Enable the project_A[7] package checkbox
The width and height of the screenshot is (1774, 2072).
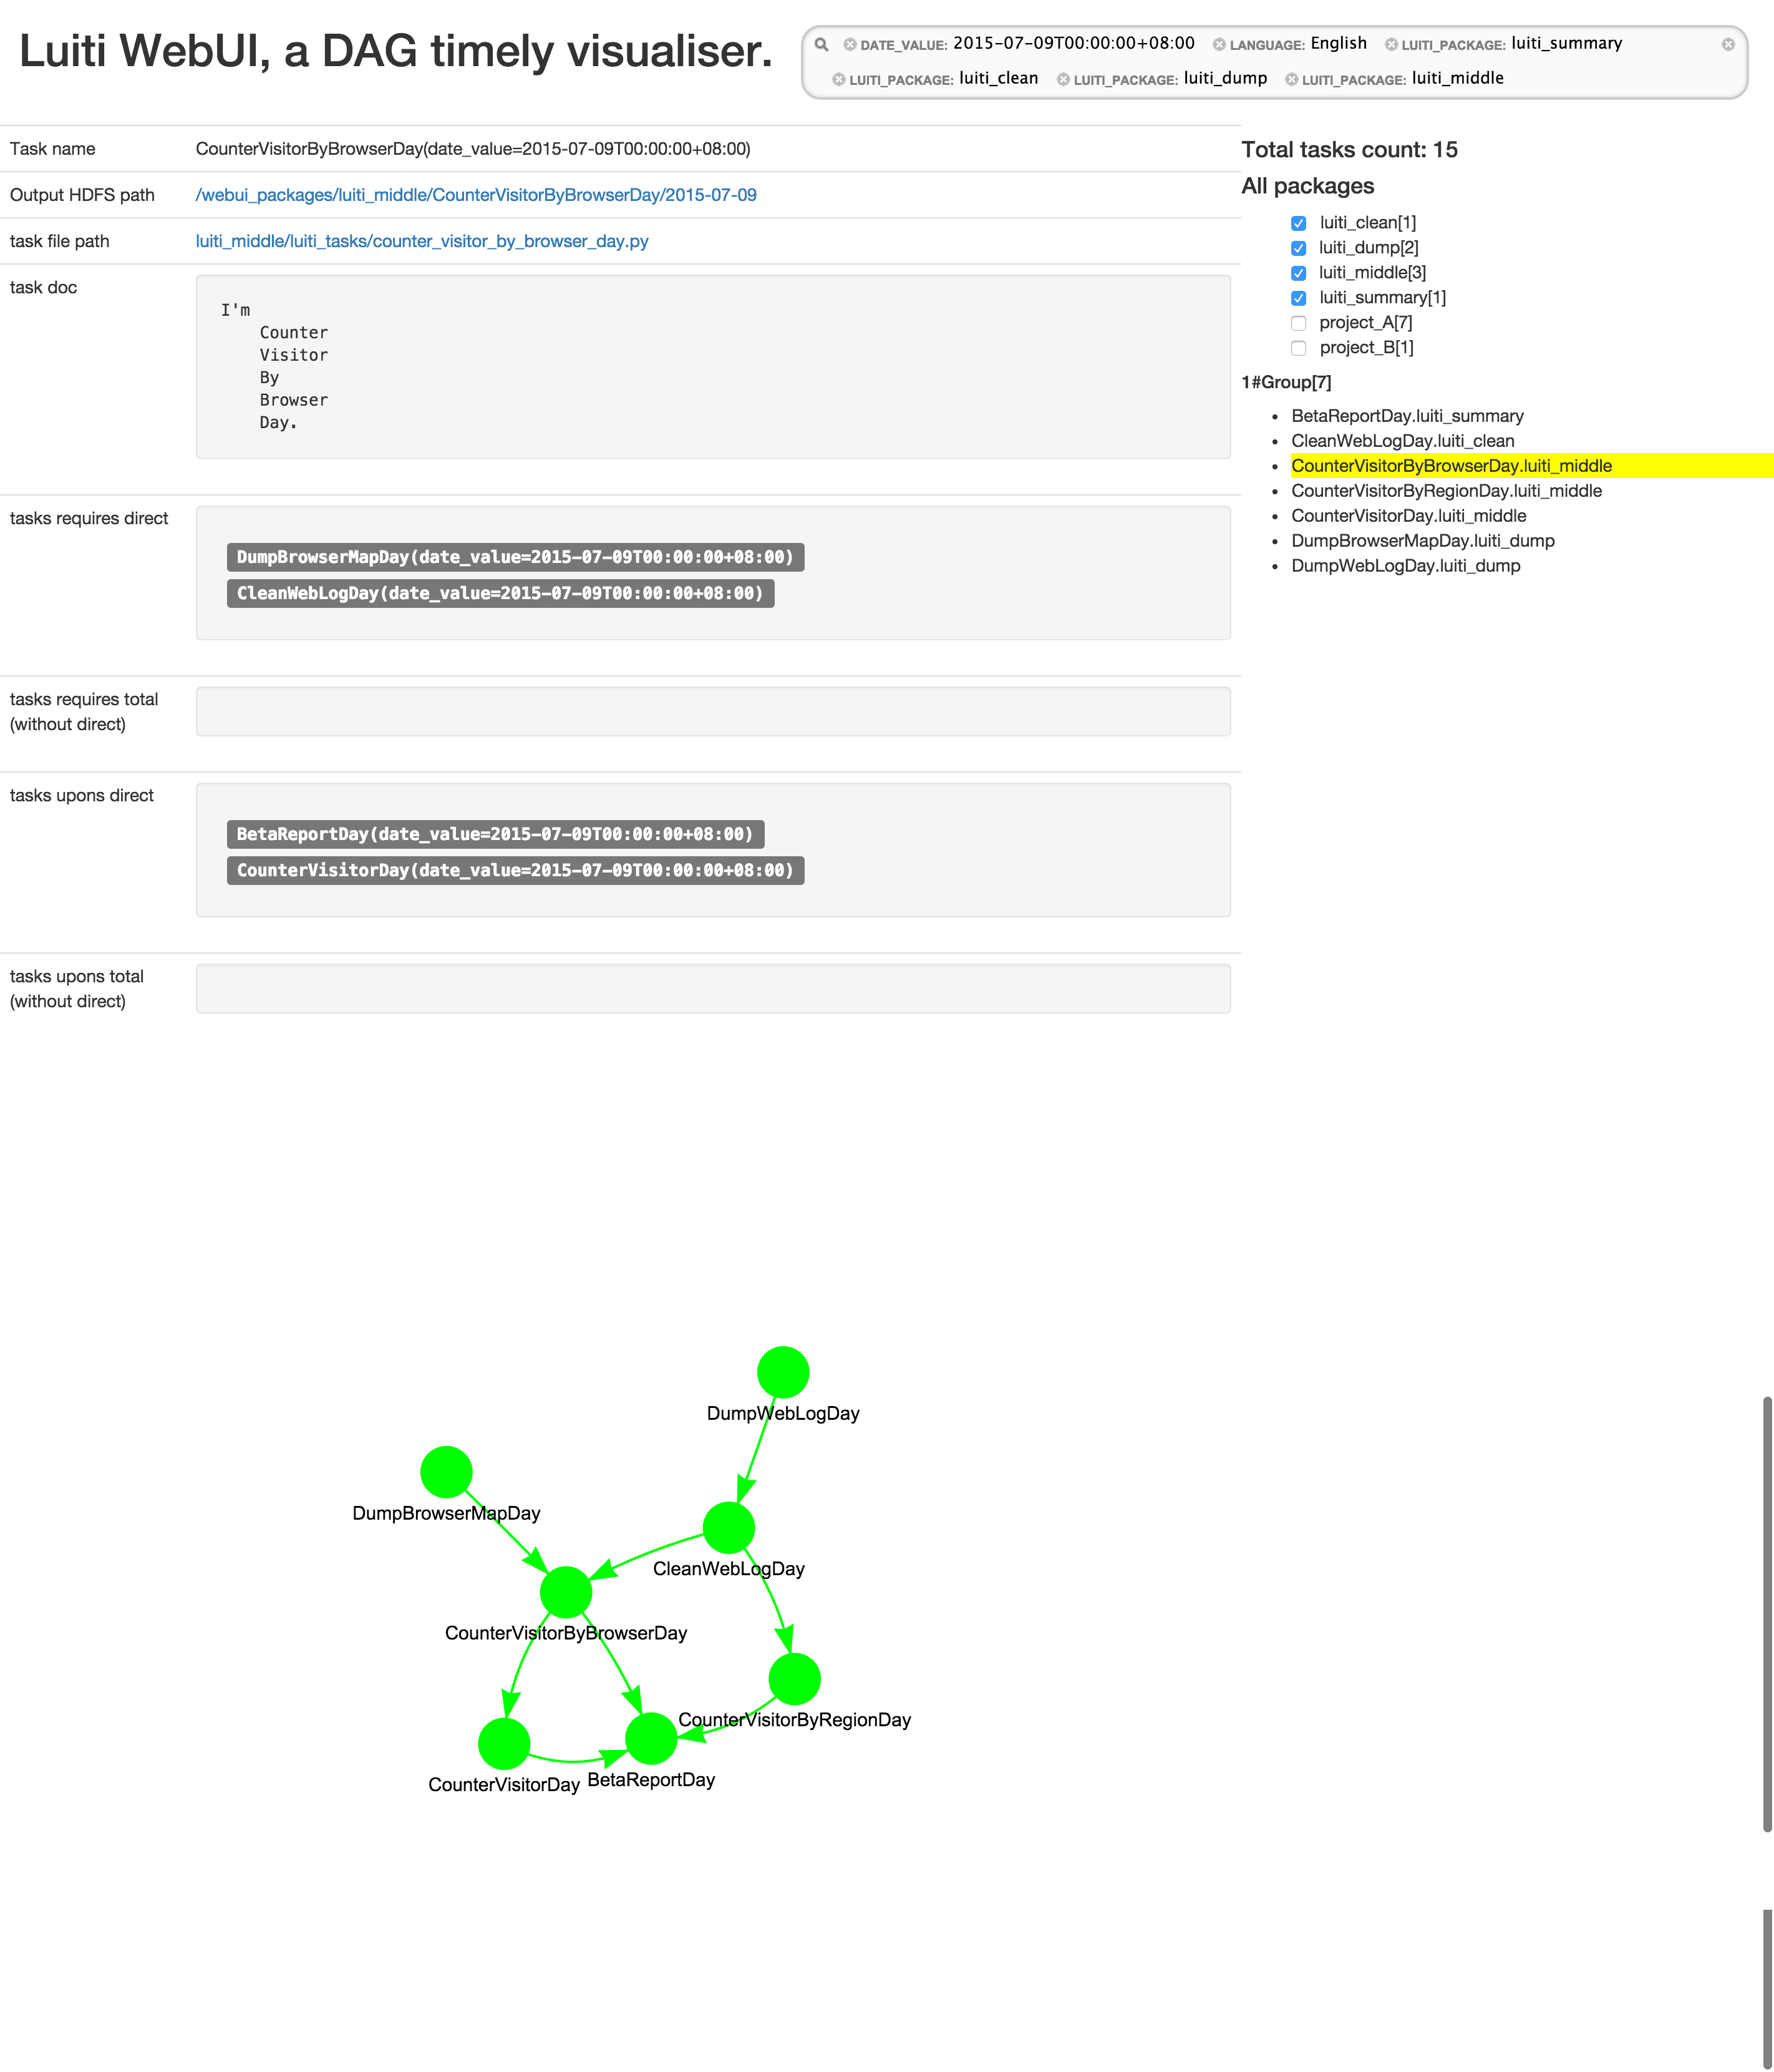[x=1298, y=323]
